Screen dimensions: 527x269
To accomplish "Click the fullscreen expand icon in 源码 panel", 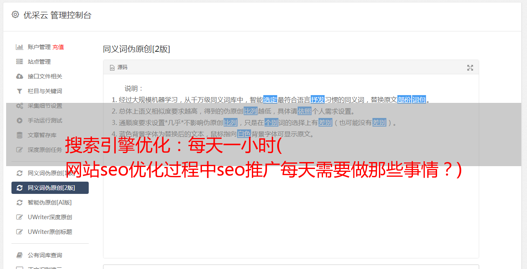I will [470, 68].
